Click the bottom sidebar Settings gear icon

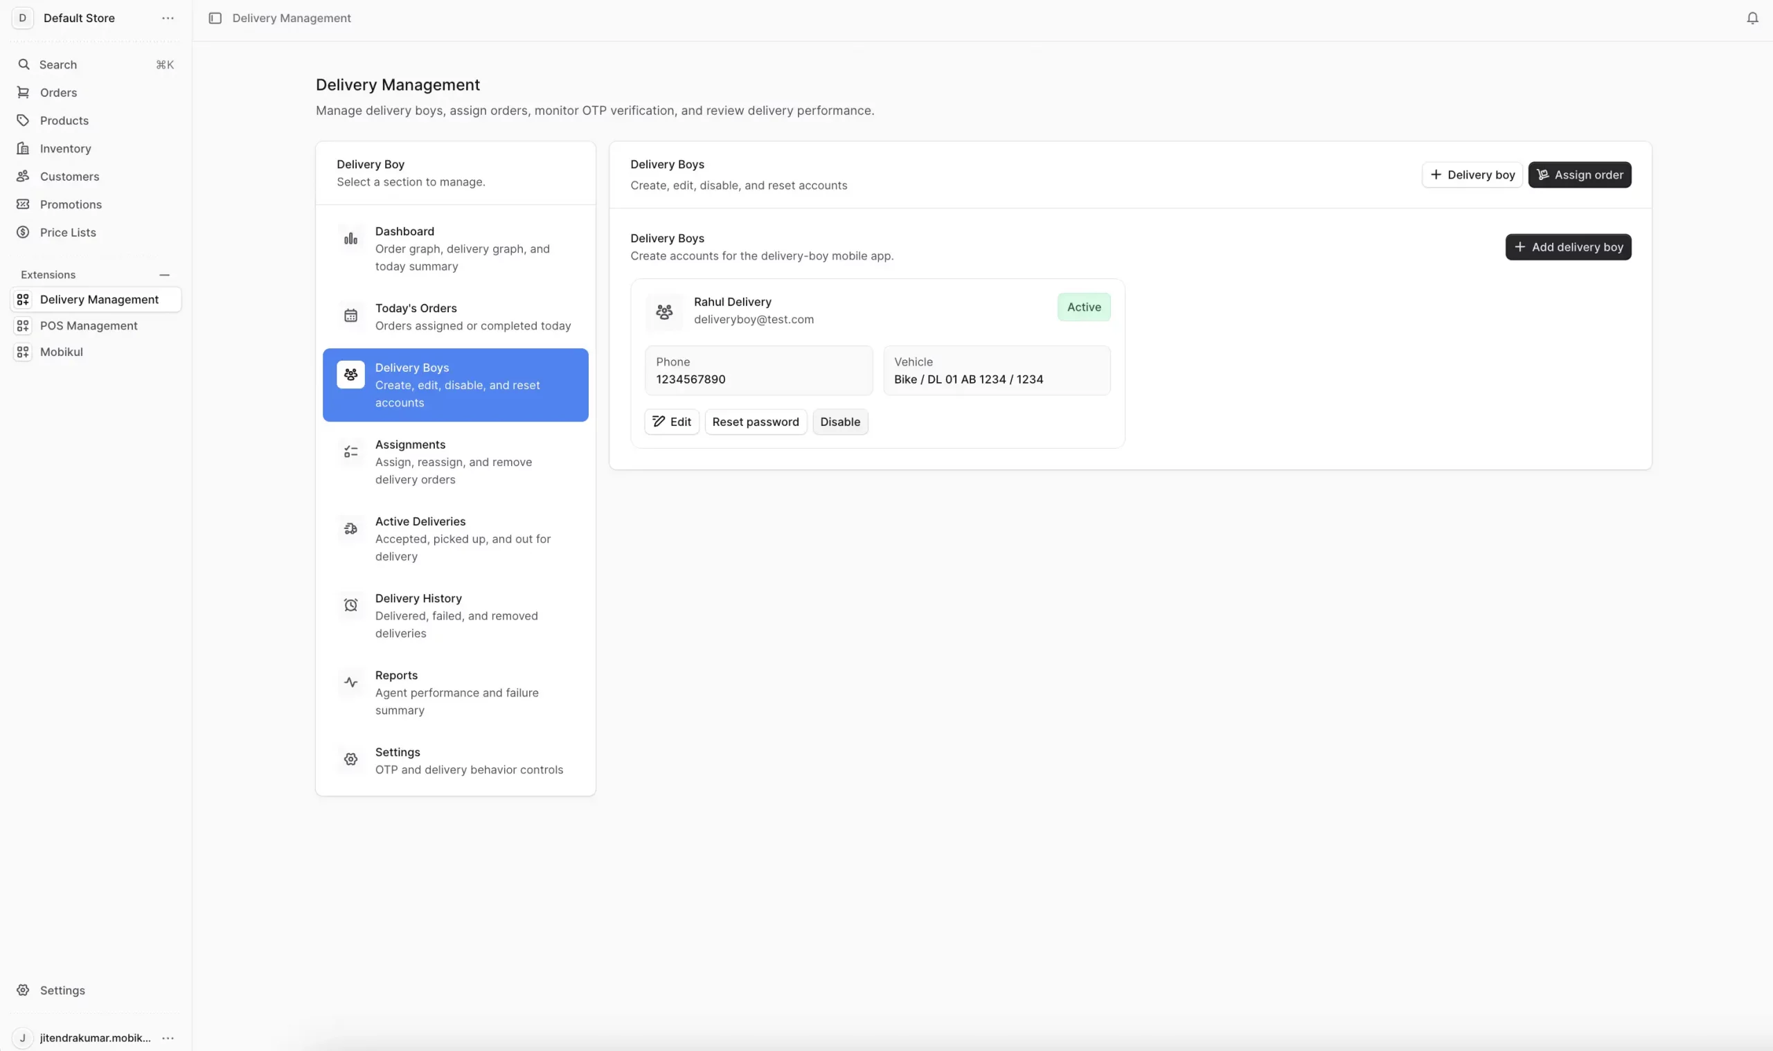(24, 990)
